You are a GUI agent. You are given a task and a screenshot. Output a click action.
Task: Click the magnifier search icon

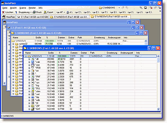click(141, 8)
